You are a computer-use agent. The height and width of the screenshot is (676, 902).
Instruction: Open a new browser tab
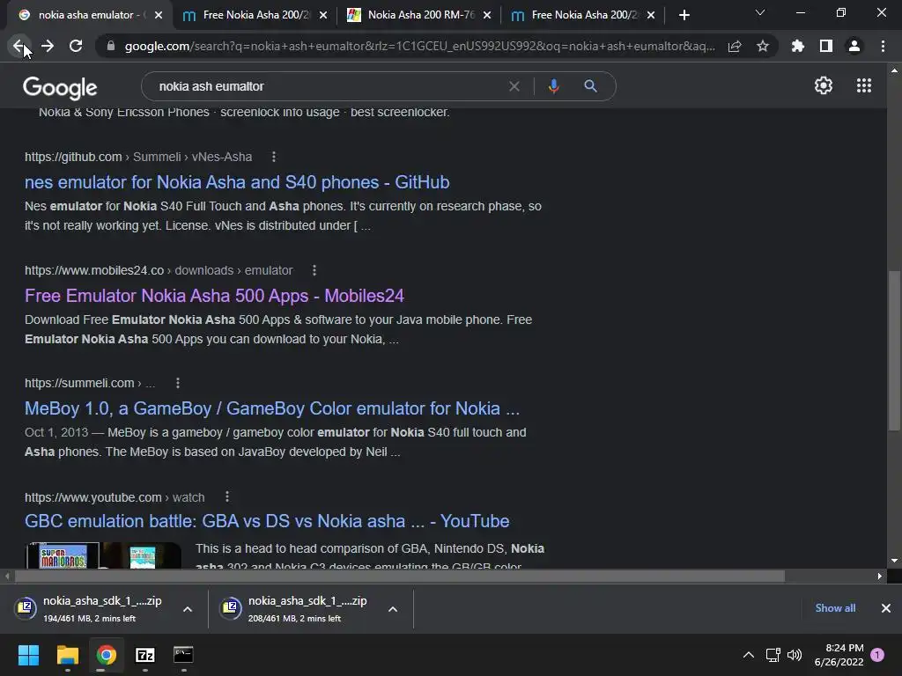tap(684, 15)
